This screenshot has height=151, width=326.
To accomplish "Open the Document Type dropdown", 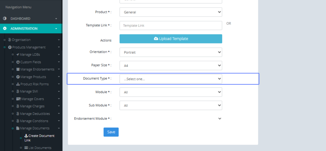I will click(x=171, y=79).
